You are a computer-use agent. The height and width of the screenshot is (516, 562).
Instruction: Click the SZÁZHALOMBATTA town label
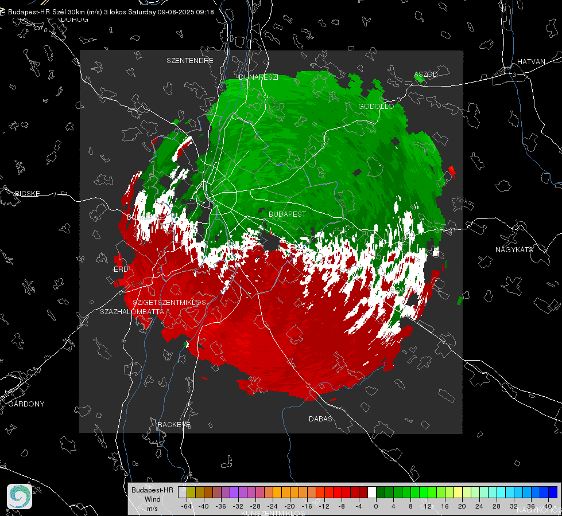(132, 311)
